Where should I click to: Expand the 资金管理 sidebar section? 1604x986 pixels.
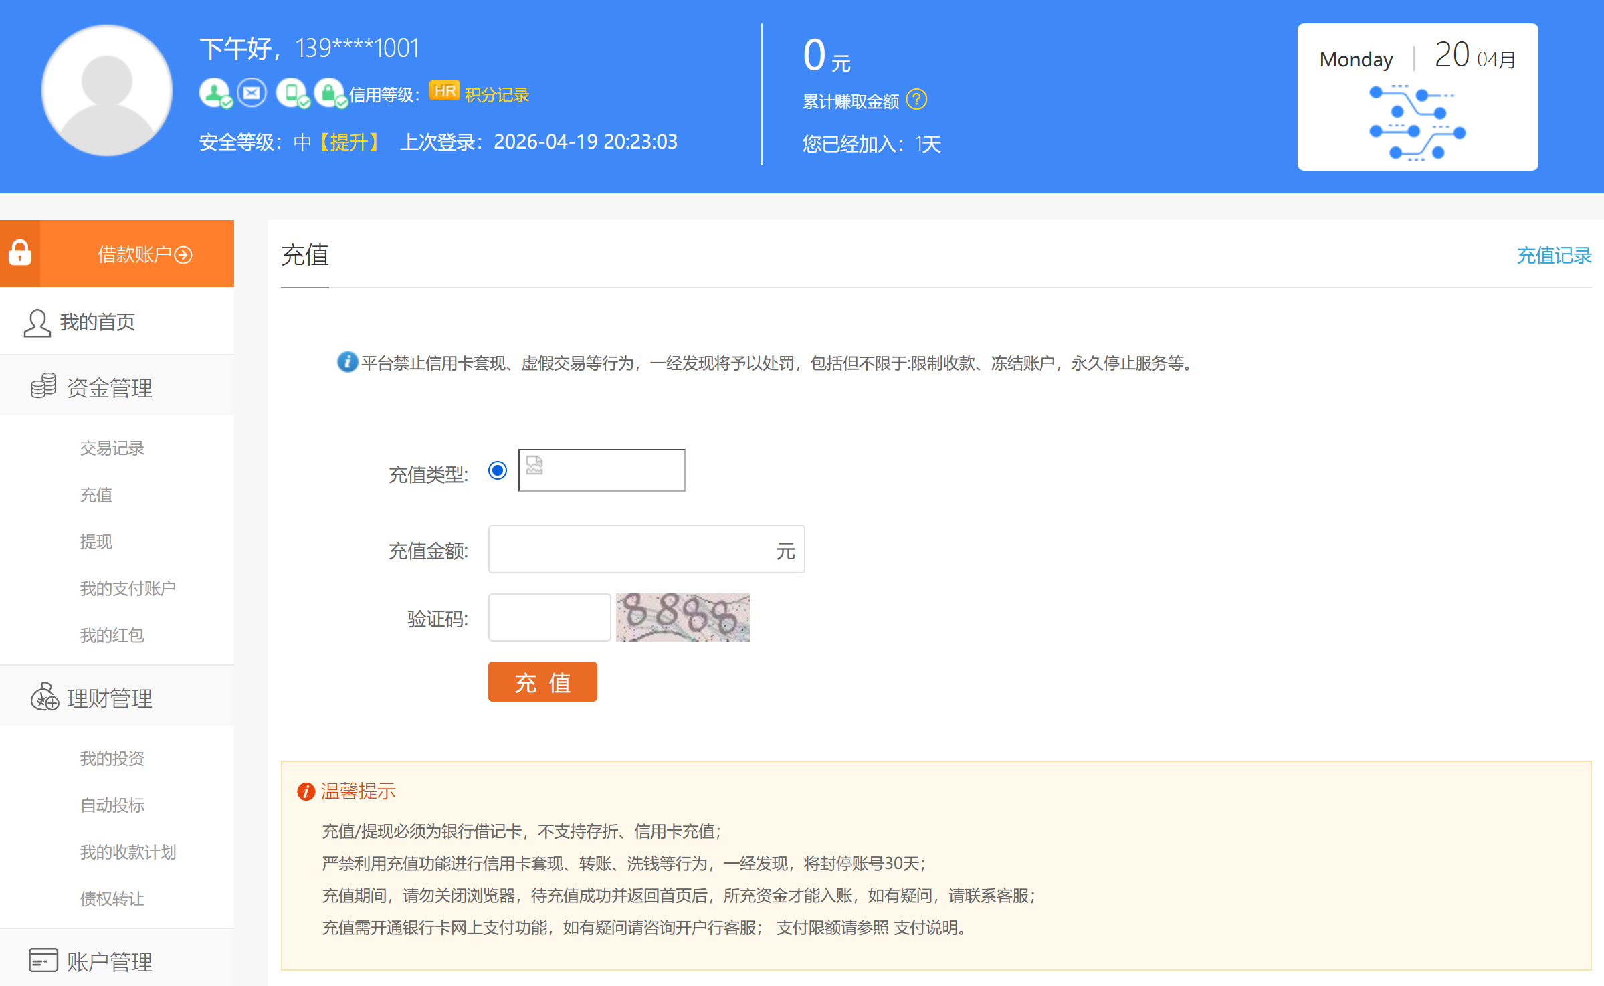pos(110,387)
